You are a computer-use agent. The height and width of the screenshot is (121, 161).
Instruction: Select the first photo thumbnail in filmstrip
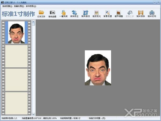click(16, 32)
